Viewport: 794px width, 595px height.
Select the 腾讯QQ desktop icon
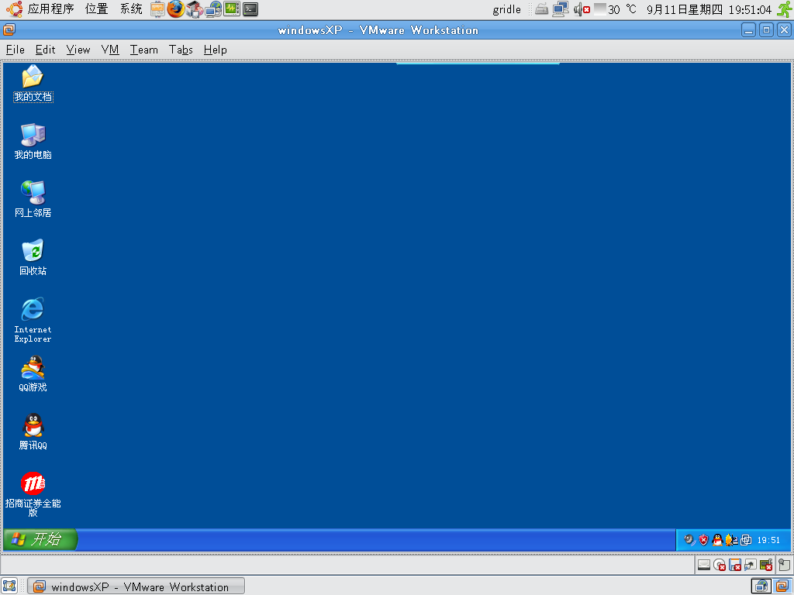point(33,432)
